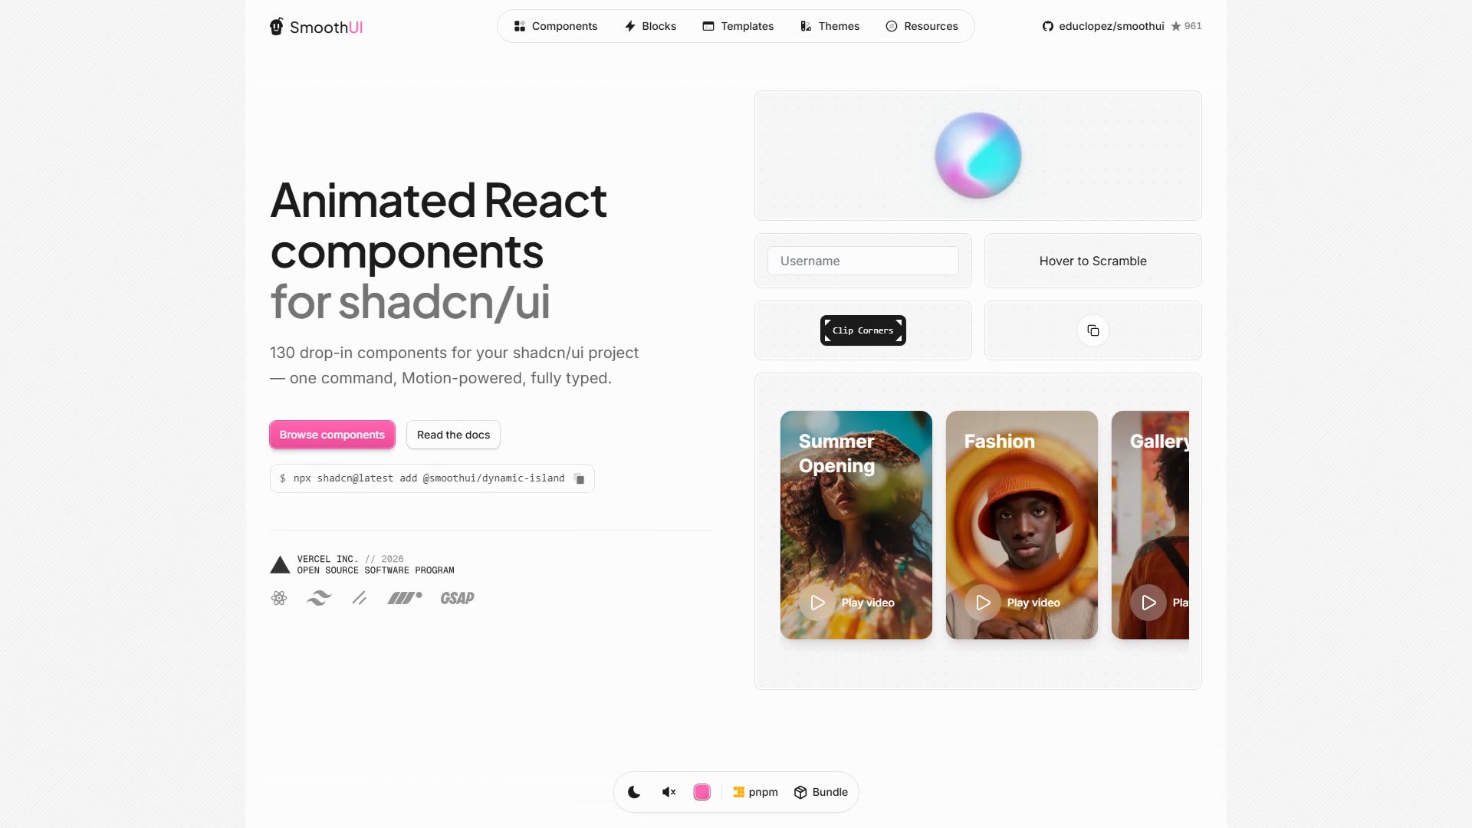1472x828 pixels.
Task: Click the Read the docs button
Action: click(453, 435)
